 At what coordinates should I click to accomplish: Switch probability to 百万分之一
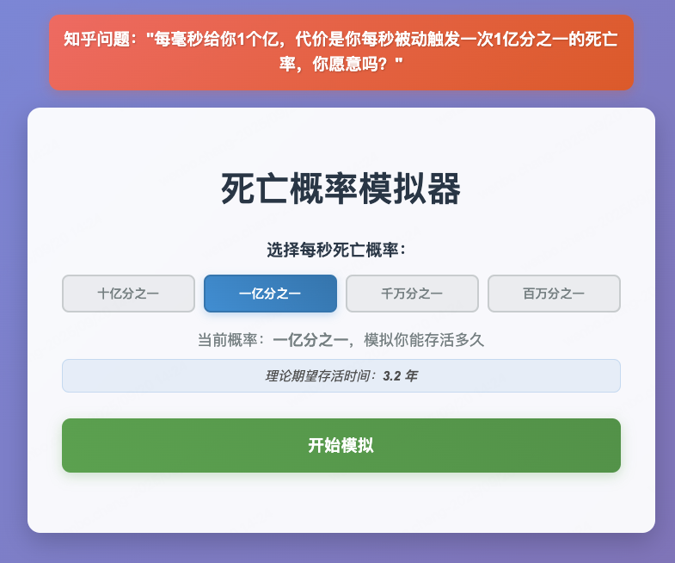click(554, 294)
